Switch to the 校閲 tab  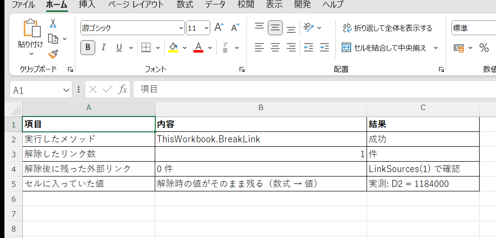coord(246,4)
